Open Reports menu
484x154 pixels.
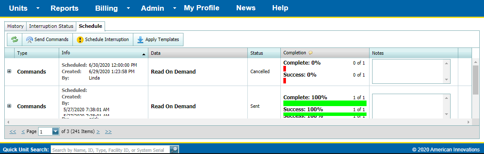click(64, 8)
